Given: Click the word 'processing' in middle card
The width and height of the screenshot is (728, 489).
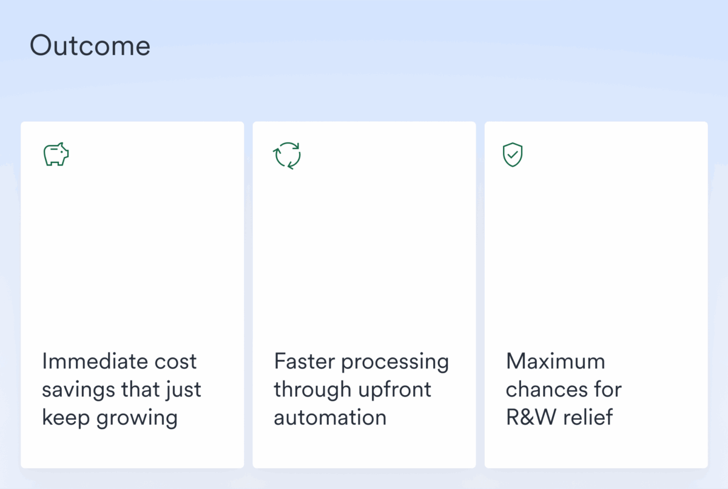Looking at the screenshot, I should pyautogui.click(x=394, y=362).
